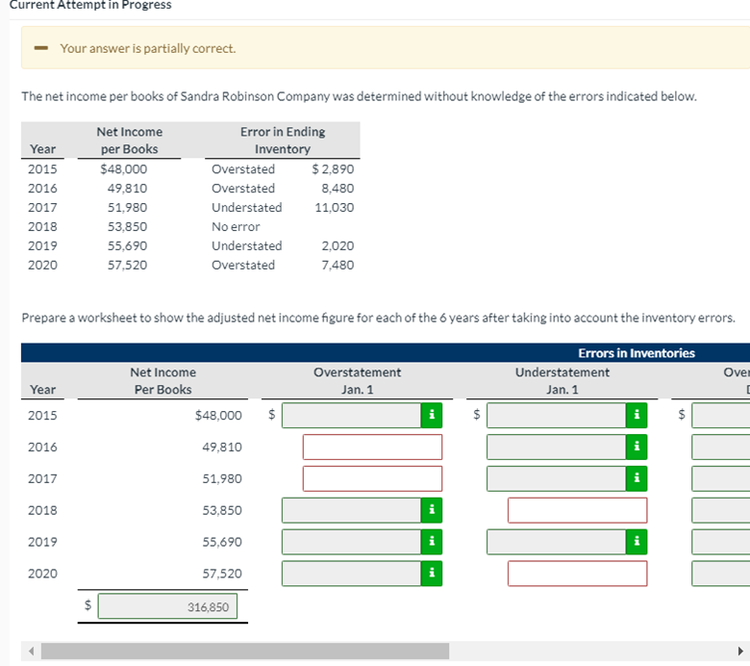Click the 2,020 understated error amount
Image resolution: width=750 pixels, height=666 pixels.
click(x=337, y=245)
